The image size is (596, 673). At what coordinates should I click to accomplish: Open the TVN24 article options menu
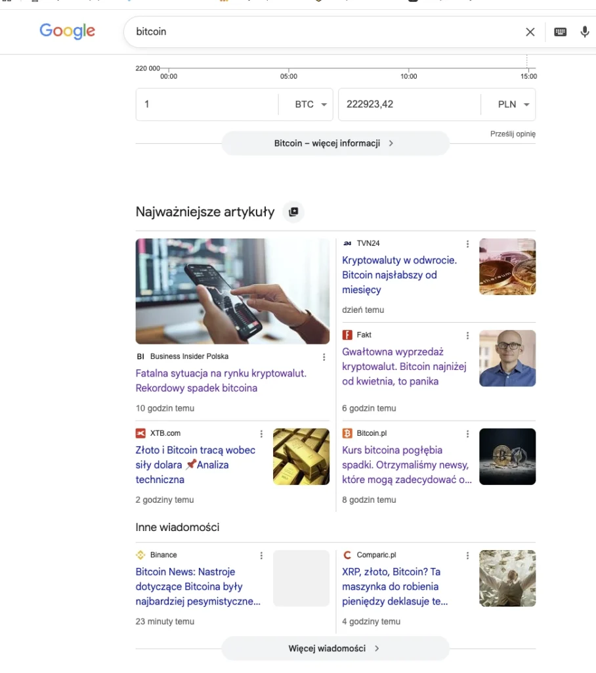(x=467, y=244)
